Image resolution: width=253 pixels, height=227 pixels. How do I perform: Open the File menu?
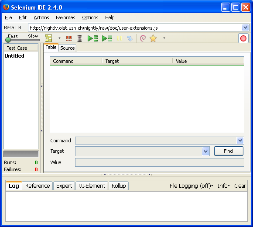click(x=8, y=17)
